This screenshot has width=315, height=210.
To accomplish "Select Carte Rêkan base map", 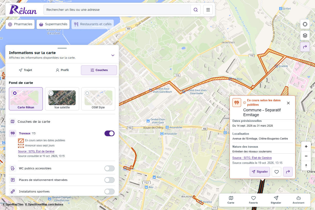I will tap(26, 99).
